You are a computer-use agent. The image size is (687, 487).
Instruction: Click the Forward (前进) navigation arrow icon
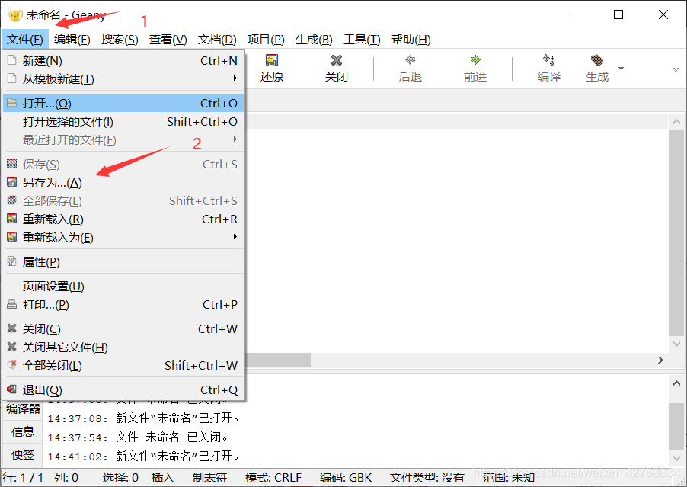[x=475, y=60]
